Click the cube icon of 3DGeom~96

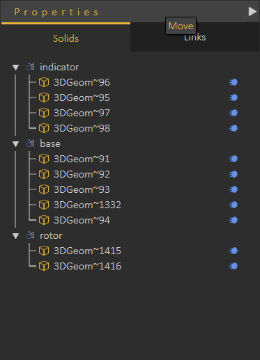point(44,82)
